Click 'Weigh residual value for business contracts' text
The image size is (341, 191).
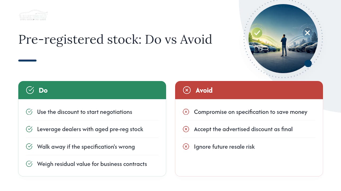pos(92,164)
